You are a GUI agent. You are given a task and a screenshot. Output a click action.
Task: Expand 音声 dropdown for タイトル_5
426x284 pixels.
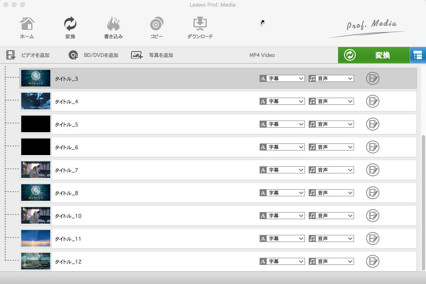331,124
